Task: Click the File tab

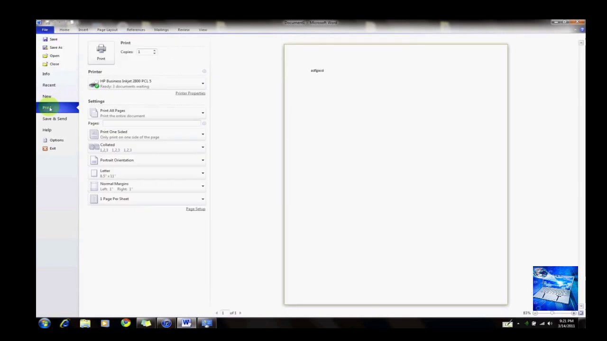Action: (x=45, y=30)
